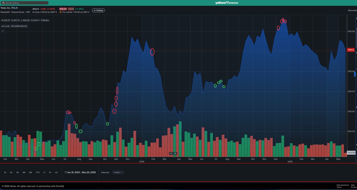Select the 1D range

click(x=5, y=172)
